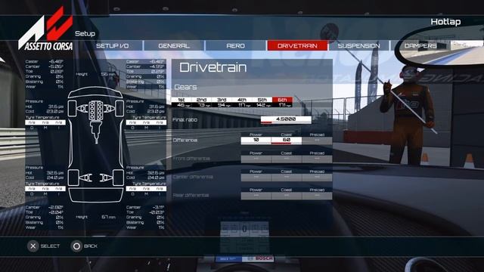
Task: Click the front-left Cold pressure '23.0 psi'
Action: point(55,111)
